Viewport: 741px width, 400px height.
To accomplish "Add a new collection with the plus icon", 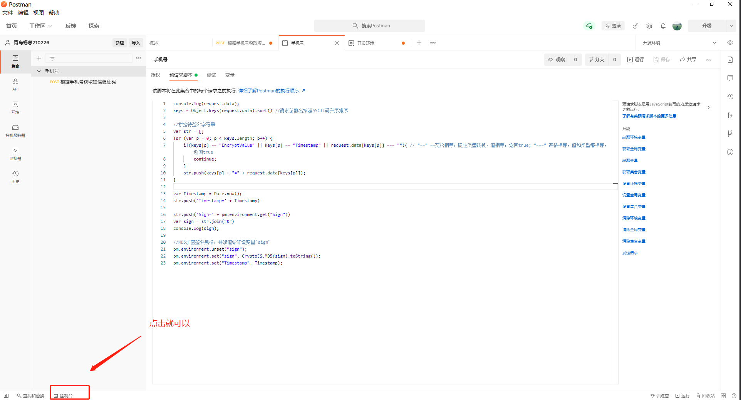I will [x=39, y=58].
